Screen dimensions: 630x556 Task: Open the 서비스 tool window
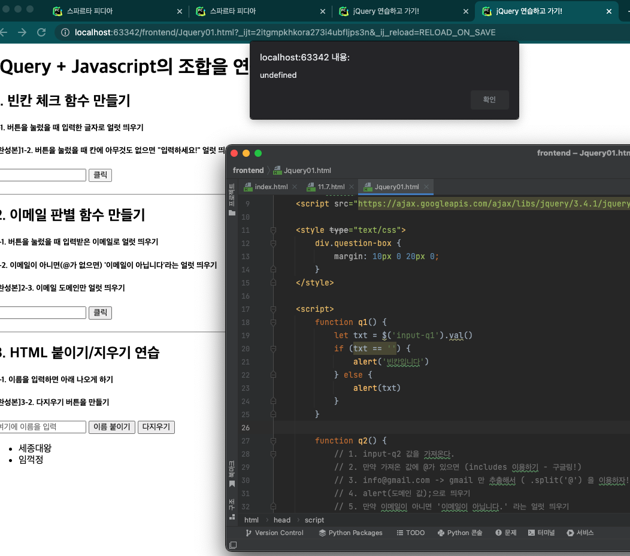pos(580,533)
